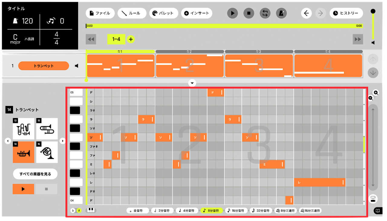Open the book guide icon at bottom right

(x=377, y=211)
